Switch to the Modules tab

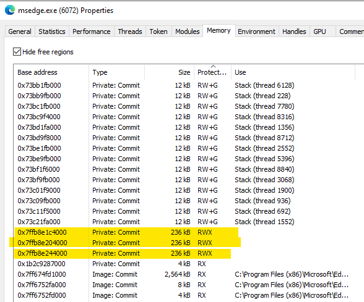(x=188, y=31)
